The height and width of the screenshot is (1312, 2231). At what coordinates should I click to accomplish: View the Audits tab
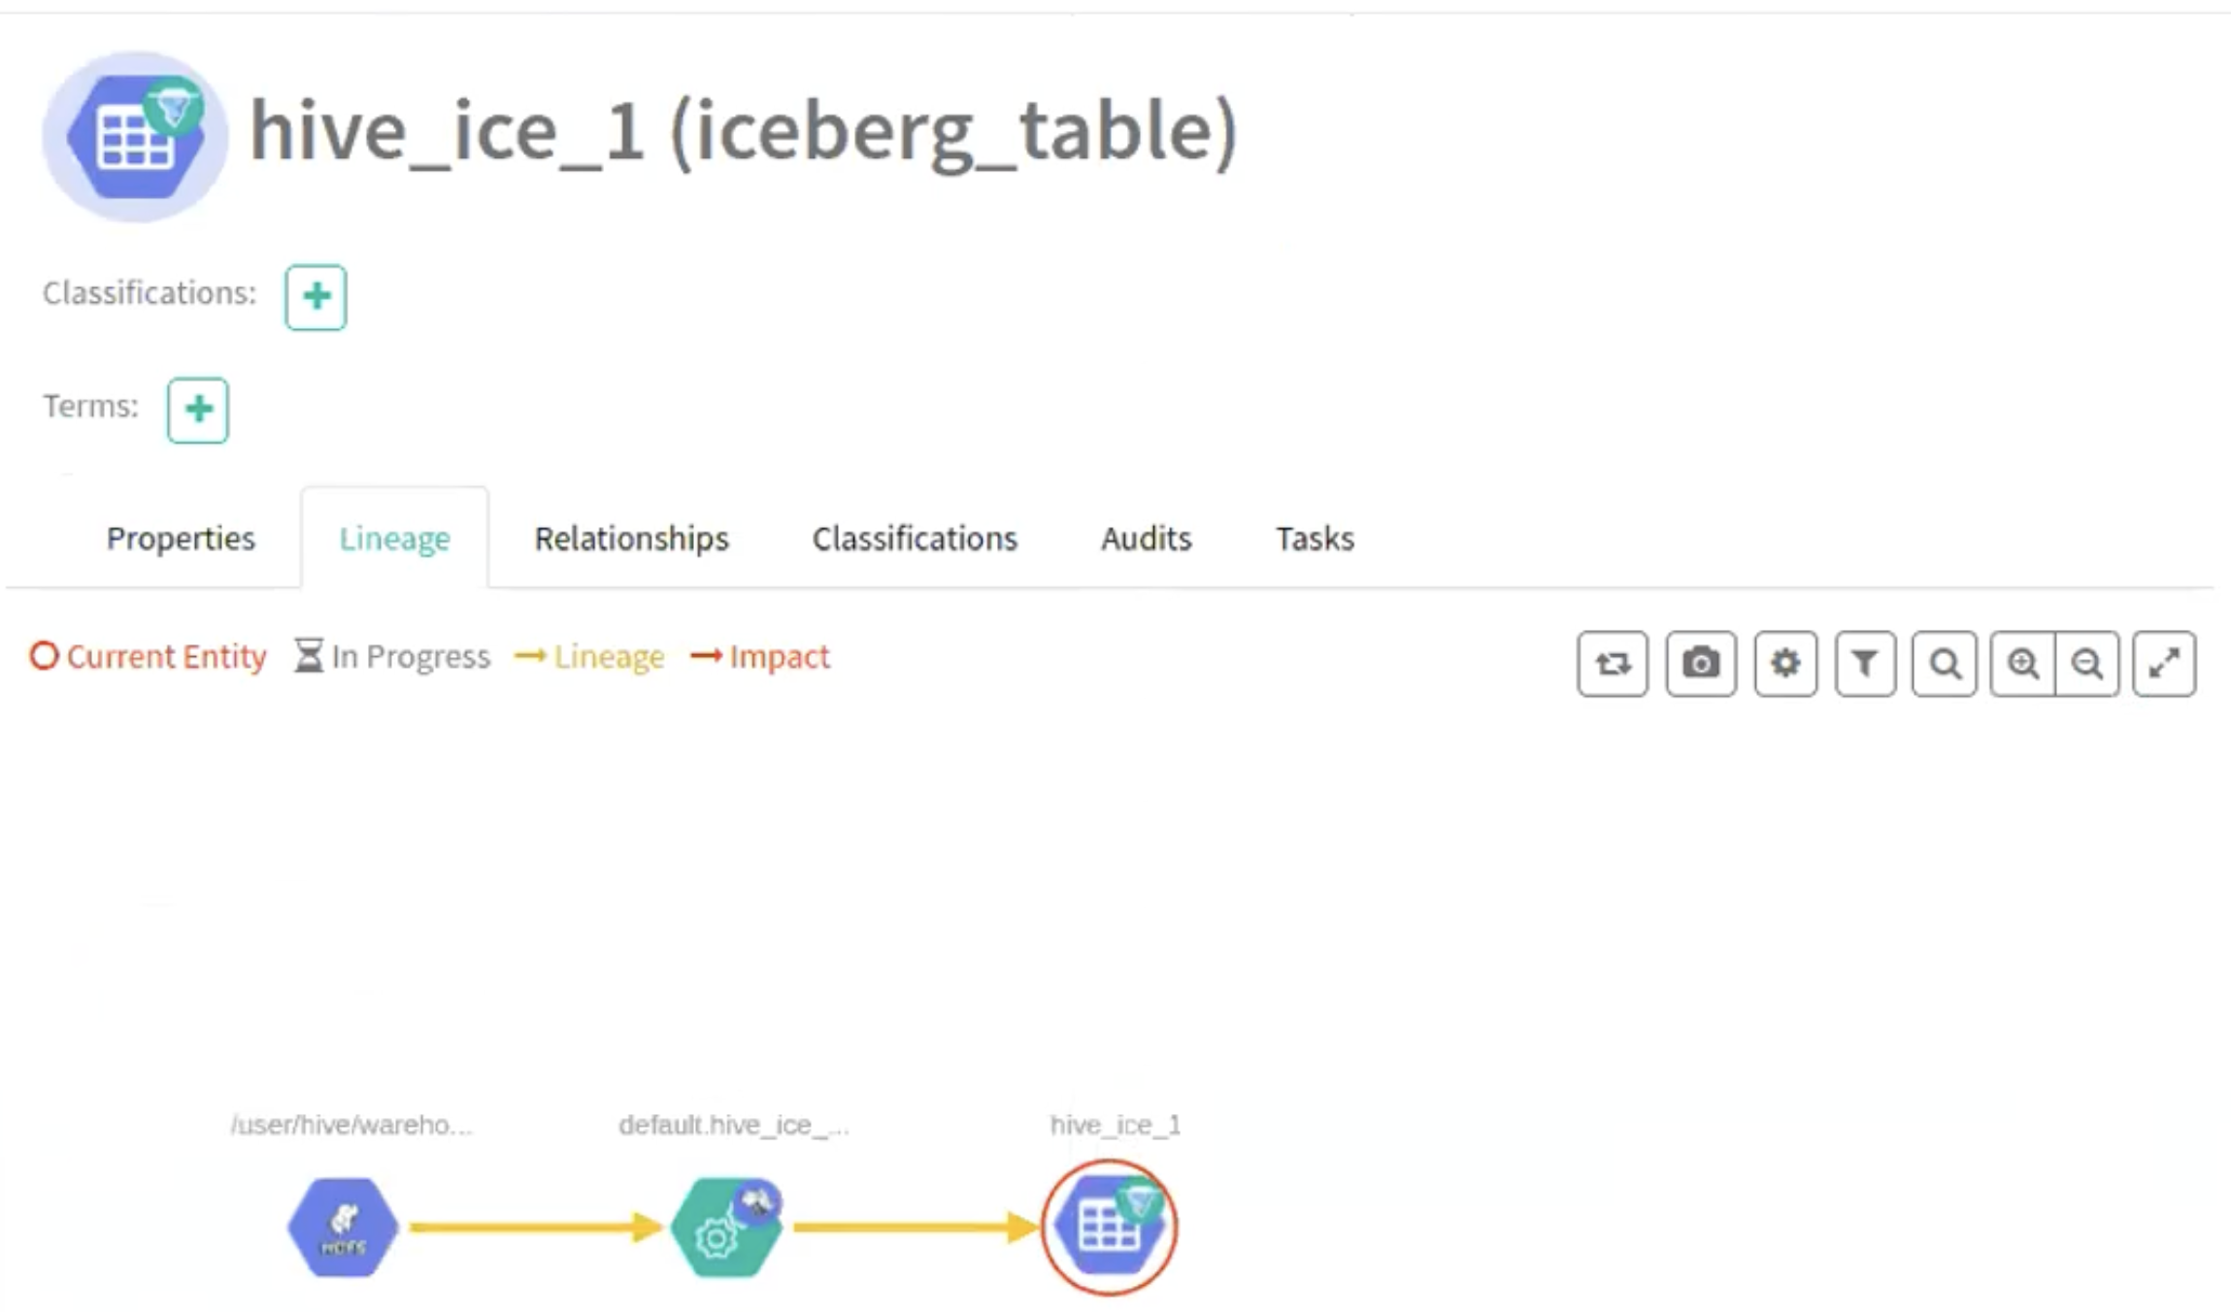tap(1146, 539)
